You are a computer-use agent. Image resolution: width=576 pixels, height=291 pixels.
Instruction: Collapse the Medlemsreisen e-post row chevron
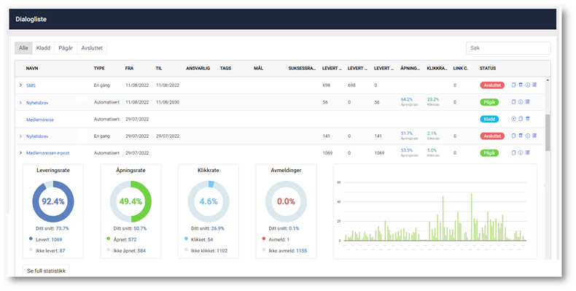click(x=20, y=153)
